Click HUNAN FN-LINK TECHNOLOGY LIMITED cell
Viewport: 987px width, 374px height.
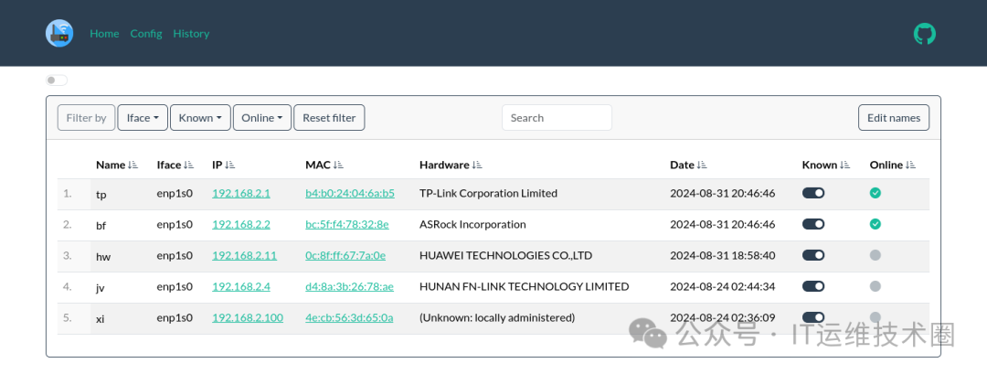pyautogui.click(x=524, y=286)
